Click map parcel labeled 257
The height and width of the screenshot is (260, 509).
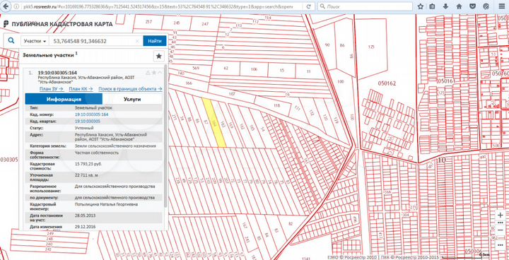click(148, 22)
